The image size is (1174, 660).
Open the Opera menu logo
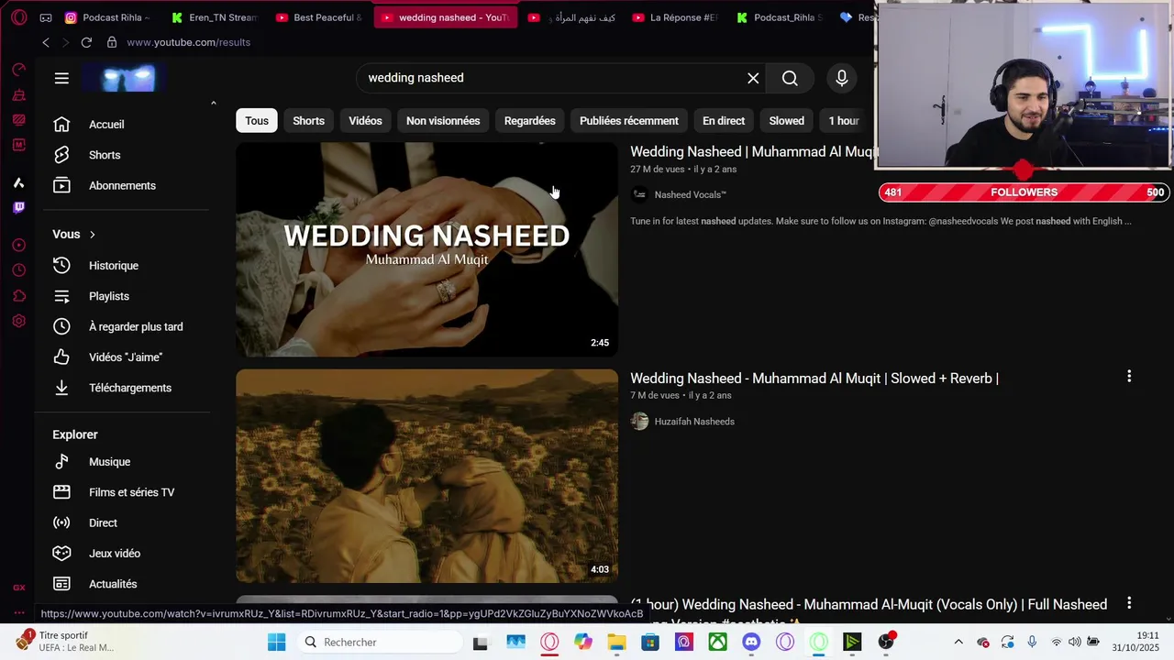(18, 17)
